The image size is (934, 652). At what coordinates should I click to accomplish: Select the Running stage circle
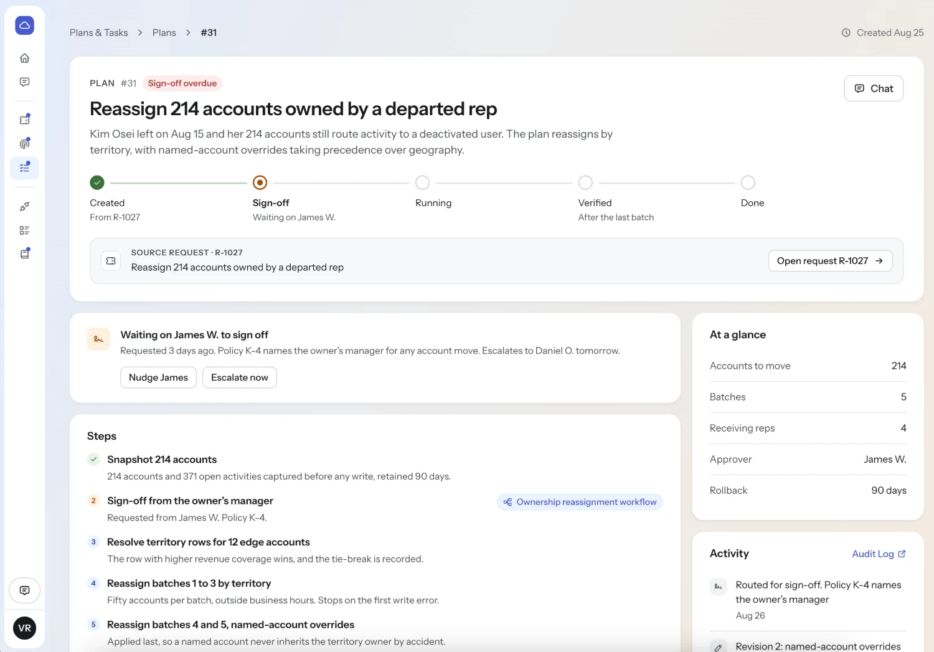pos(423,182)
